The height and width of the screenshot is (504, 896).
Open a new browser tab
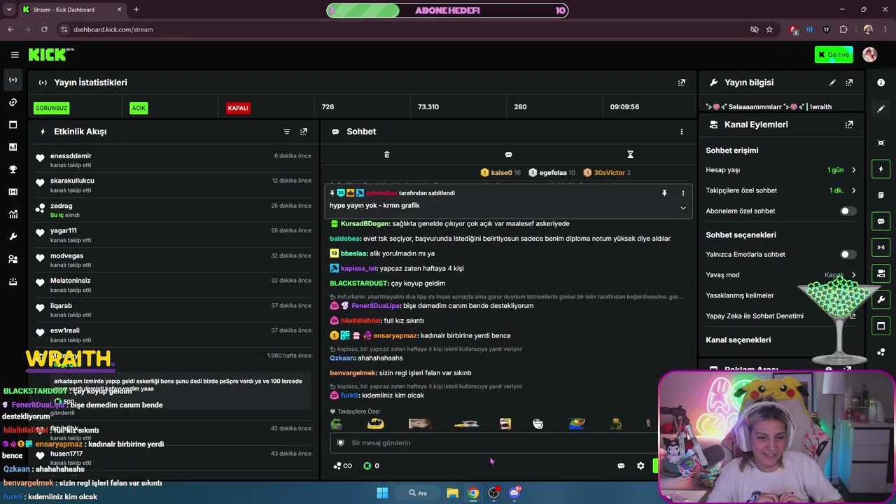pos(136,10)
